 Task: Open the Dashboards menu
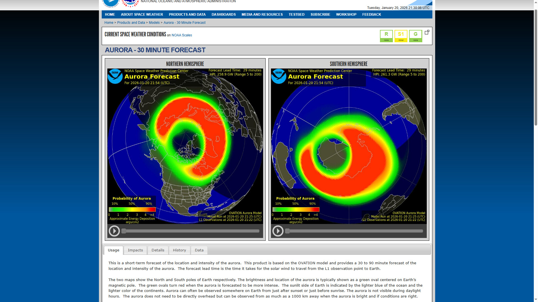(223, 15)
